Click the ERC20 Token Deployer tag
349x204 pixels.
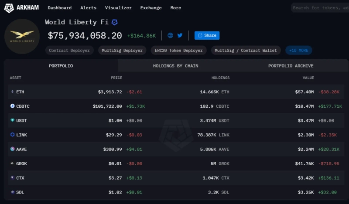point(178,51)
